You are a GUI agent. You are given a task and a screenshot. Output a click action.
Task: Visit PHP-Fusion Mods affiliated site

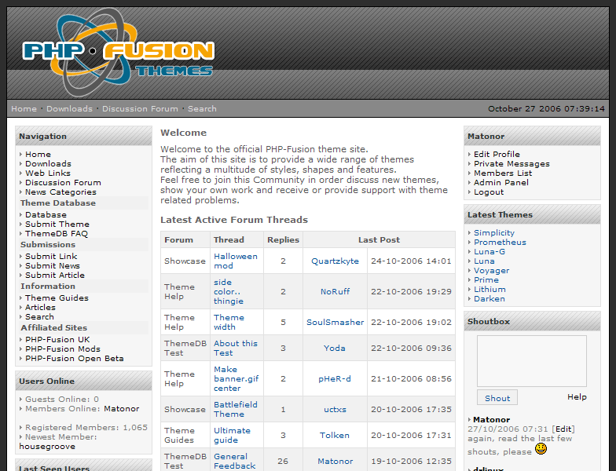point(63,349)
